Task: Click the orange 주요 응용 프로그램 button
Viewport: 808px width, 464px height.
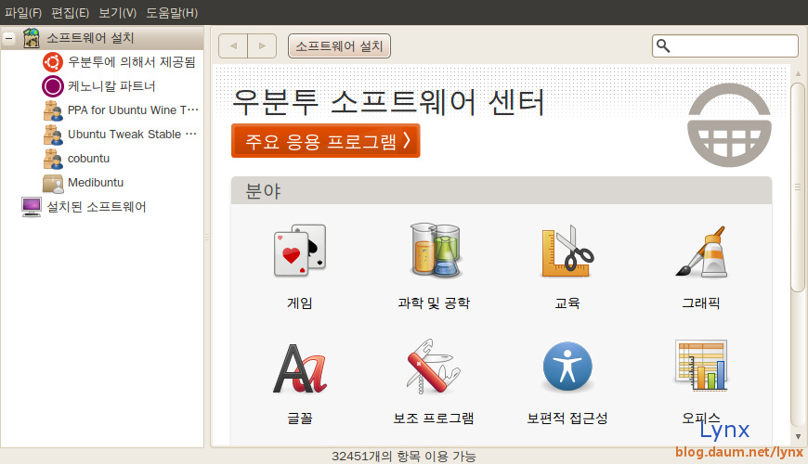Action: (x=326, y=140)
